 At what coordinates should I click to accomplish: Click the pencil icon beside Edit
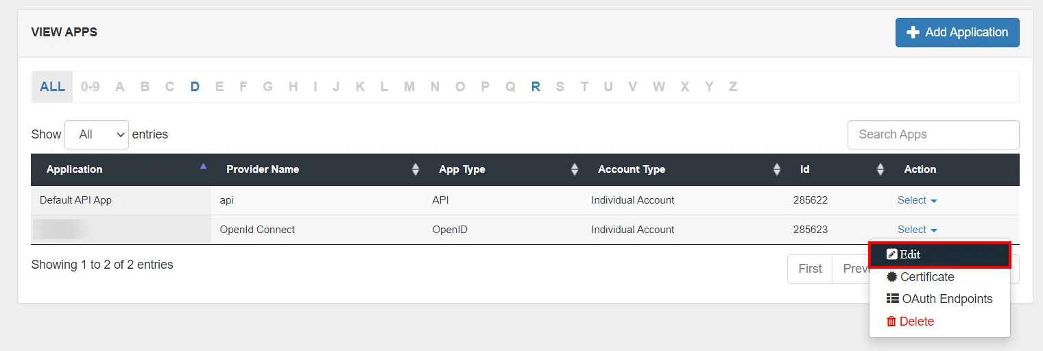coord(891,254)
